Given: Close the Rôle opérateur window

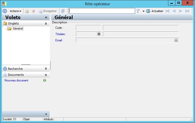Looking at the screenshot, I should [x=187, y=3].
